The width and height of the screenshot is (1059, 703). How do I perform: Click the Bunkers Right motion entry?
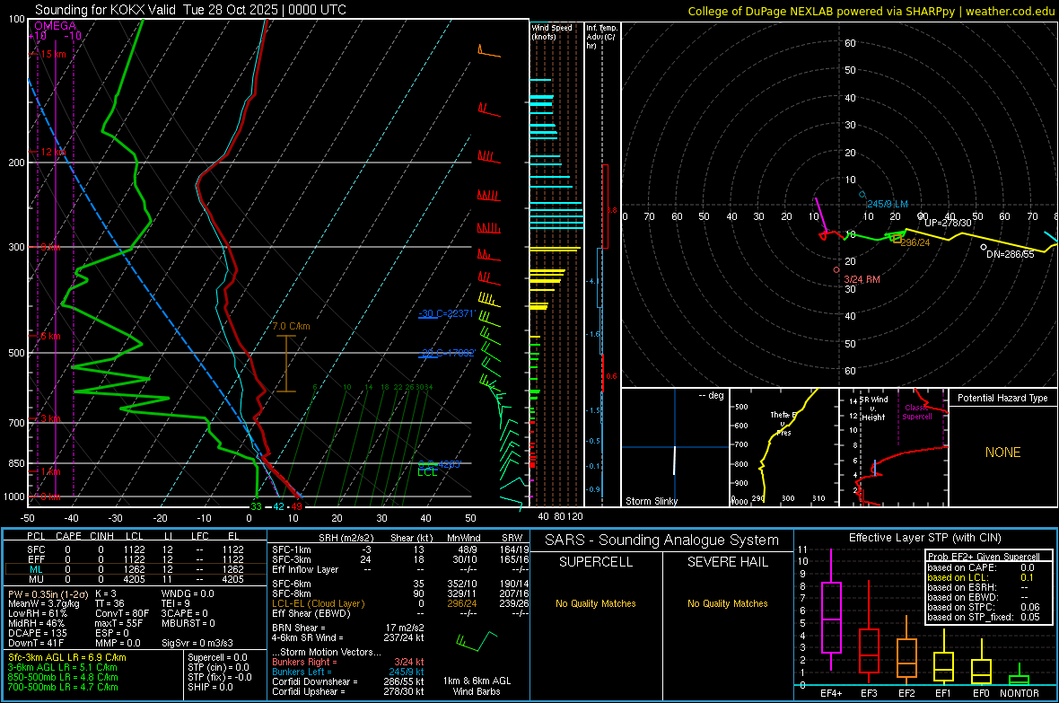click(x=348, y=662)
